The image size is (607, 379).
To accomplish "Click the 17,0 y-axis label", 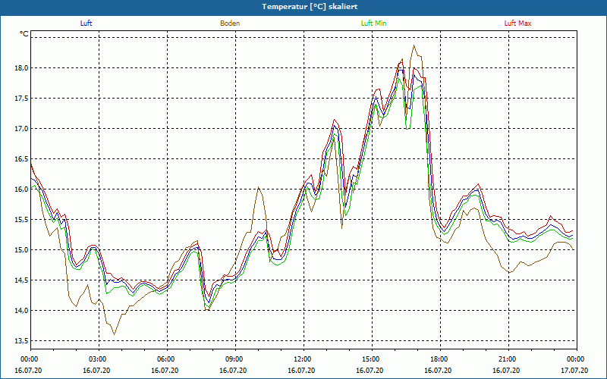I will tap(22, 128).
